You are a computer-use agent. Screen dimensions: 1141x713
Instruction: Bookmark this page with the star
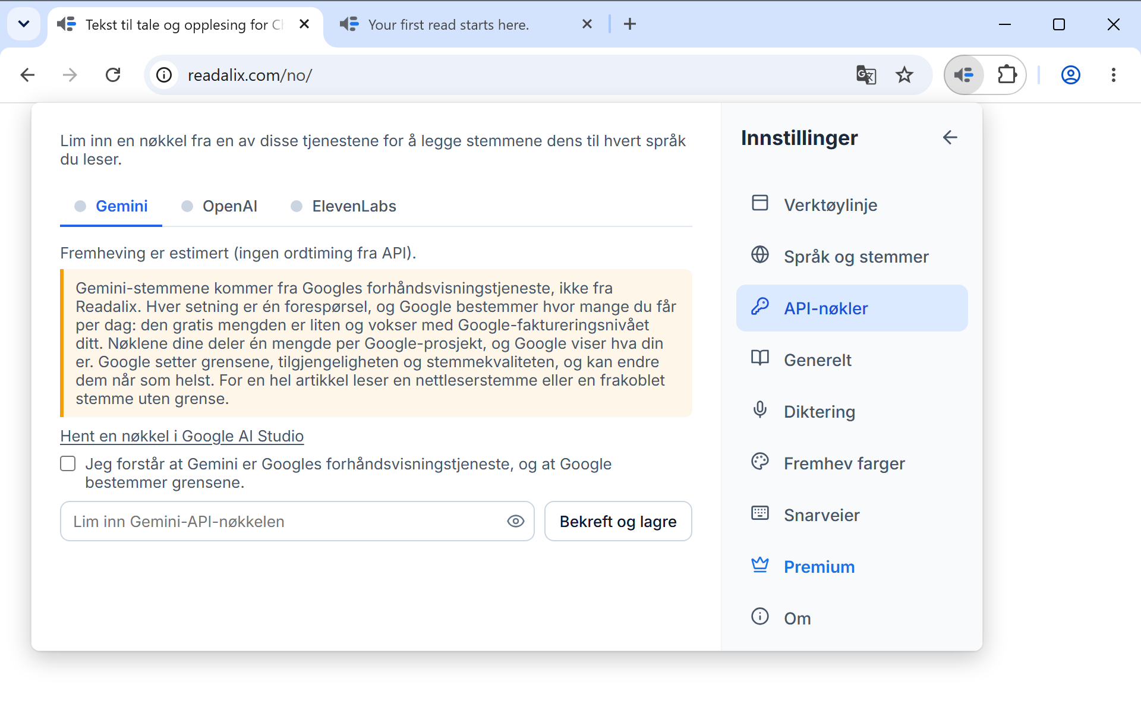click(904, 75)
